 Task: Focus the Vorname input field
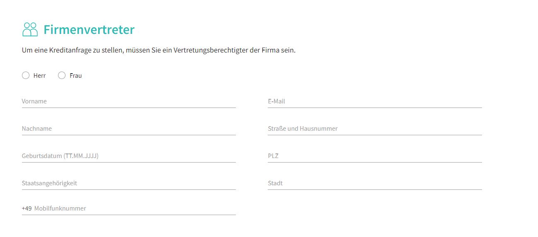[129, 101]
